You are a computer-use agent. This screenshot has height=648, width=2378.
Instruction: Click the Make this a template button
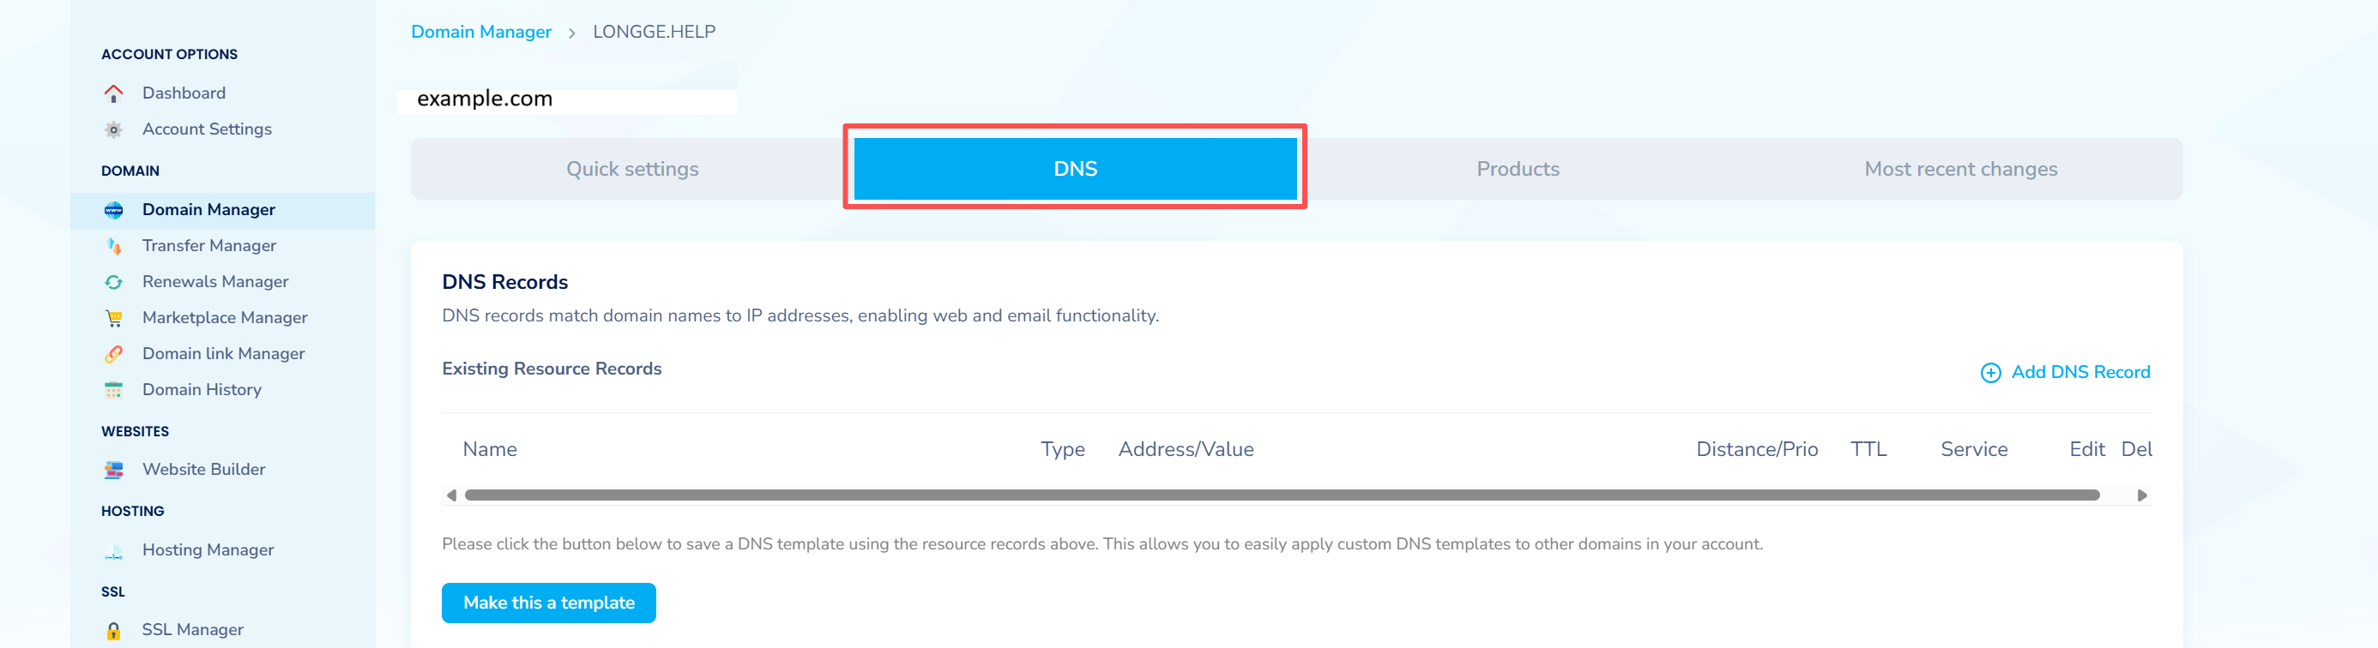(548, 603)
